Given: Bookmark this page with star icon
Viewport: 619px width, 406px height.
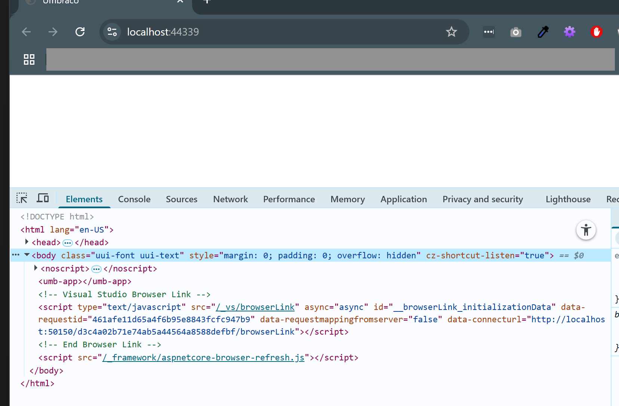Looking at the screenshot, I should [452, 32].
